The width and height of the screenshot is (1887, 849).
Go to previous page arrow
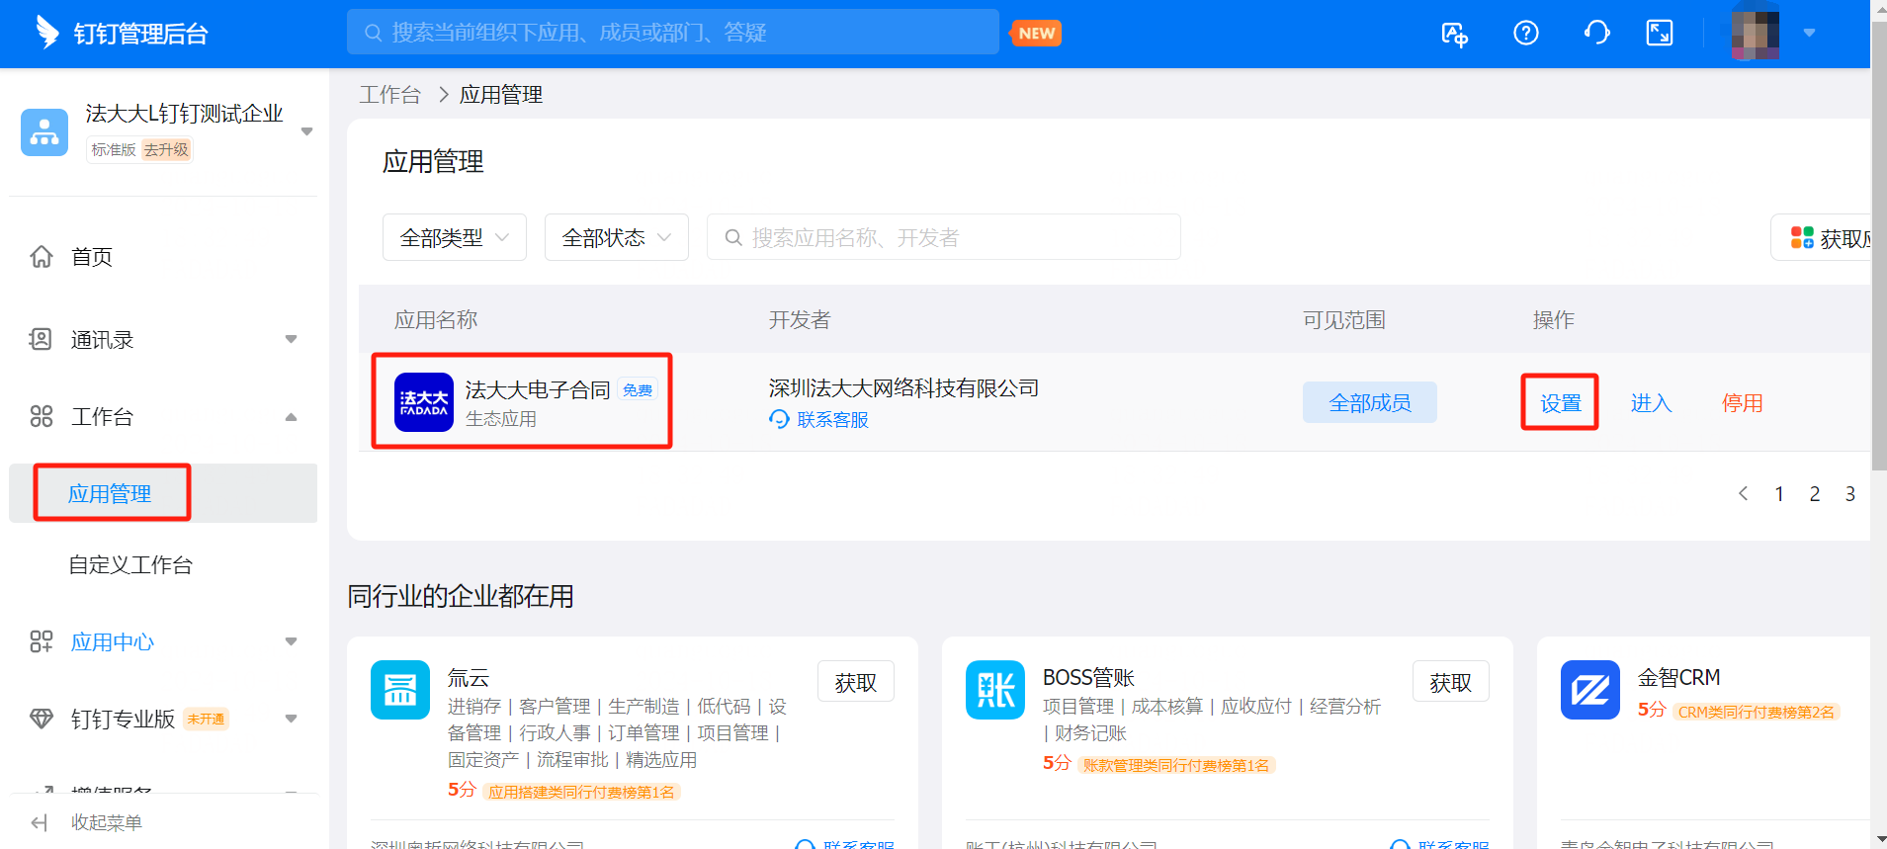pos(1744,493)
